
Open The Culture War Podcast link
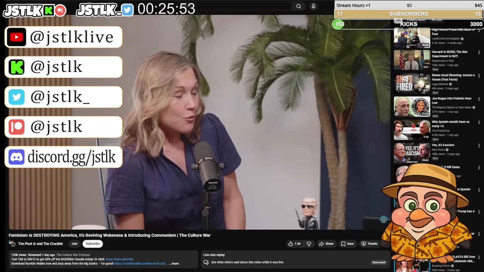coord(73,255)
